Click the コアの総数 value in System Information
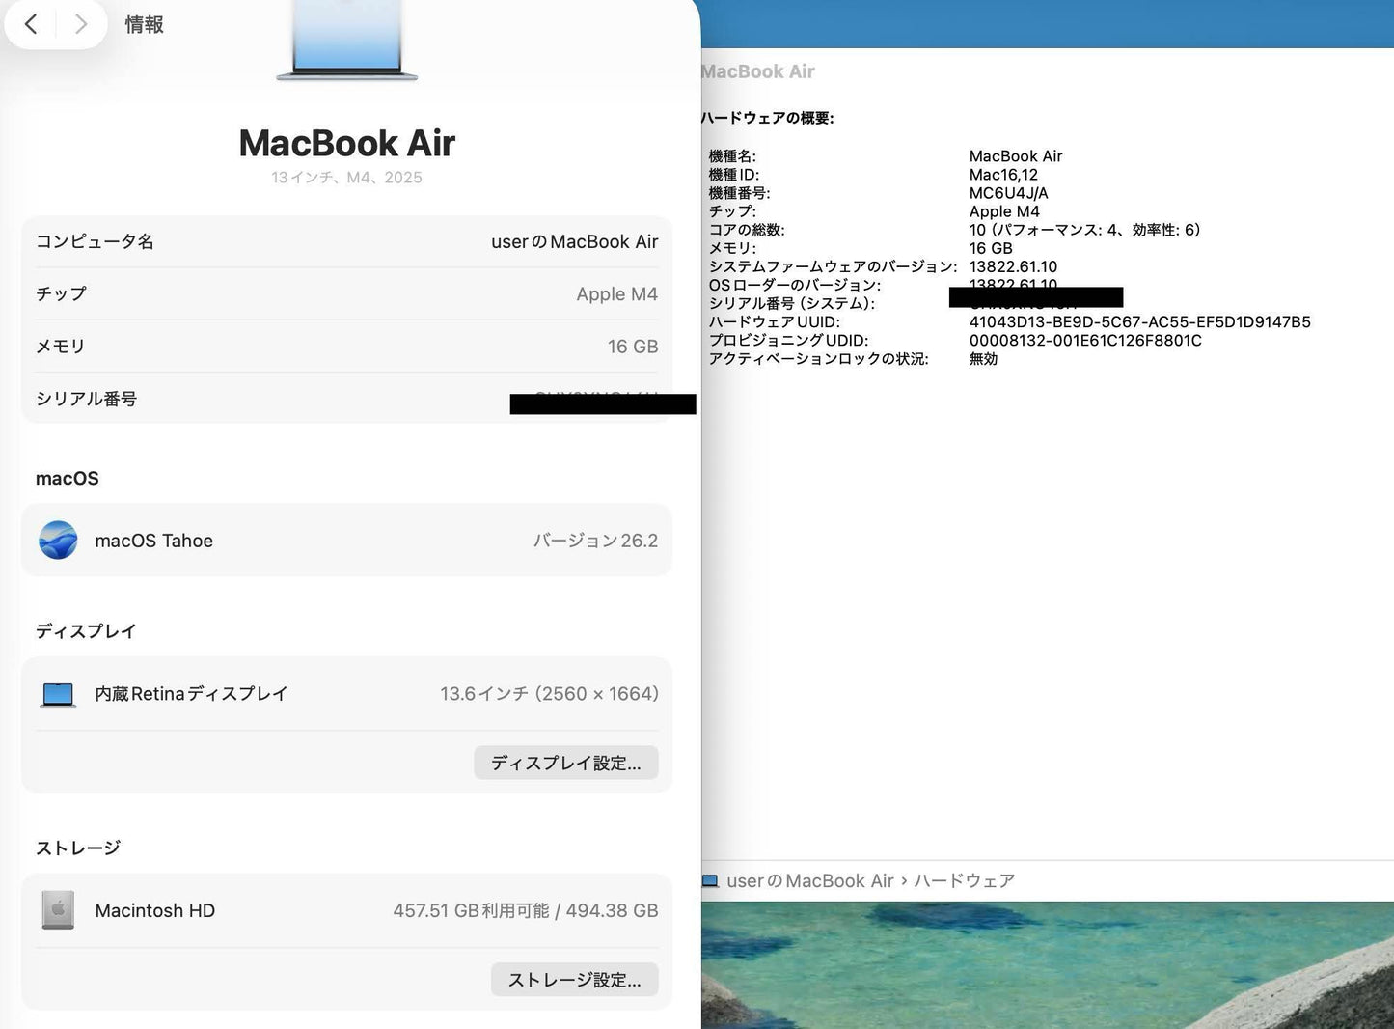The height and width of the screenshot is (1029, 1394). [x=1085, y=230]
